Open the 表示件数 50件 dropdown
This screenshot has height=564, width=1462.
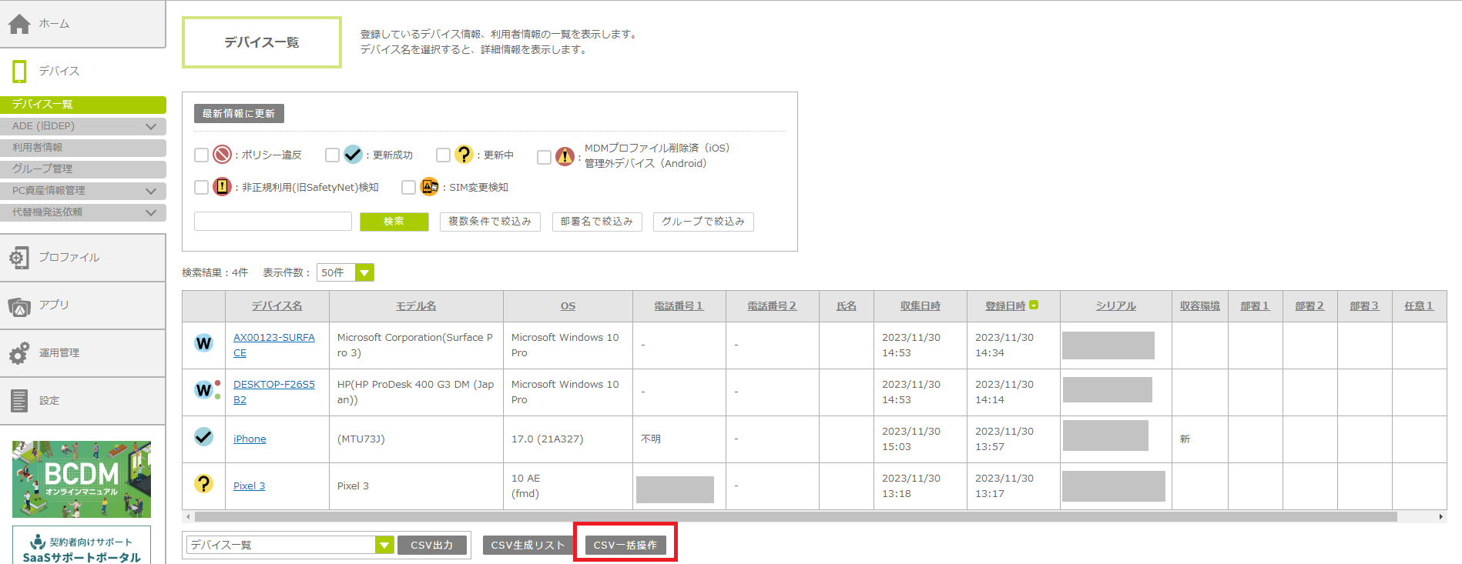click(x=364, y=273)
